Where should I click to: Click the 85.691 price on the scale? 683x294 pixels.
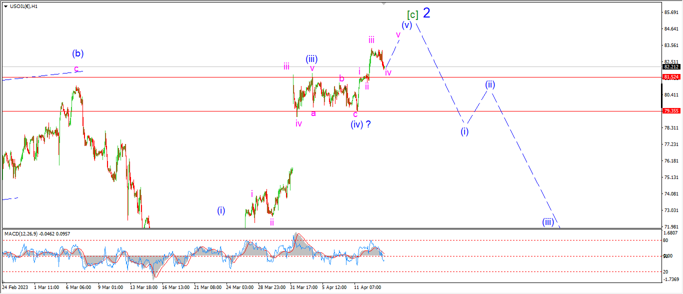pos(670,12)
